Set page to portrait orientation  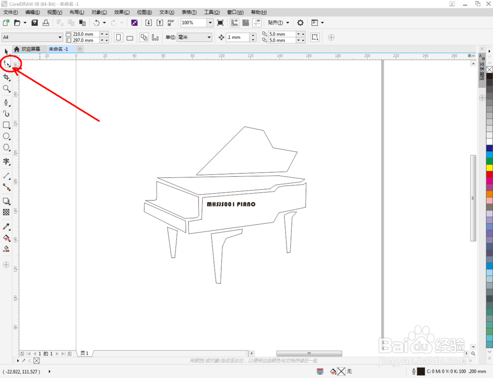point(118,37)
